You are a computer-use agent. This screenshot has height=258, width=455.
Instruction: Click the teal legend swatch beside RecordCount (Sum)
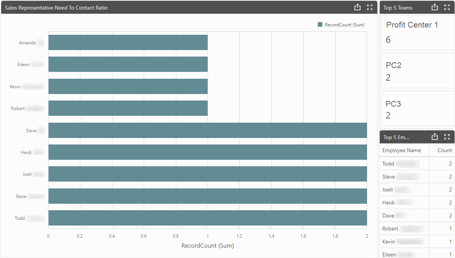pos(319,24)
